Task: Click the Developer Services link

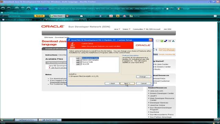Action: [159, 103]
